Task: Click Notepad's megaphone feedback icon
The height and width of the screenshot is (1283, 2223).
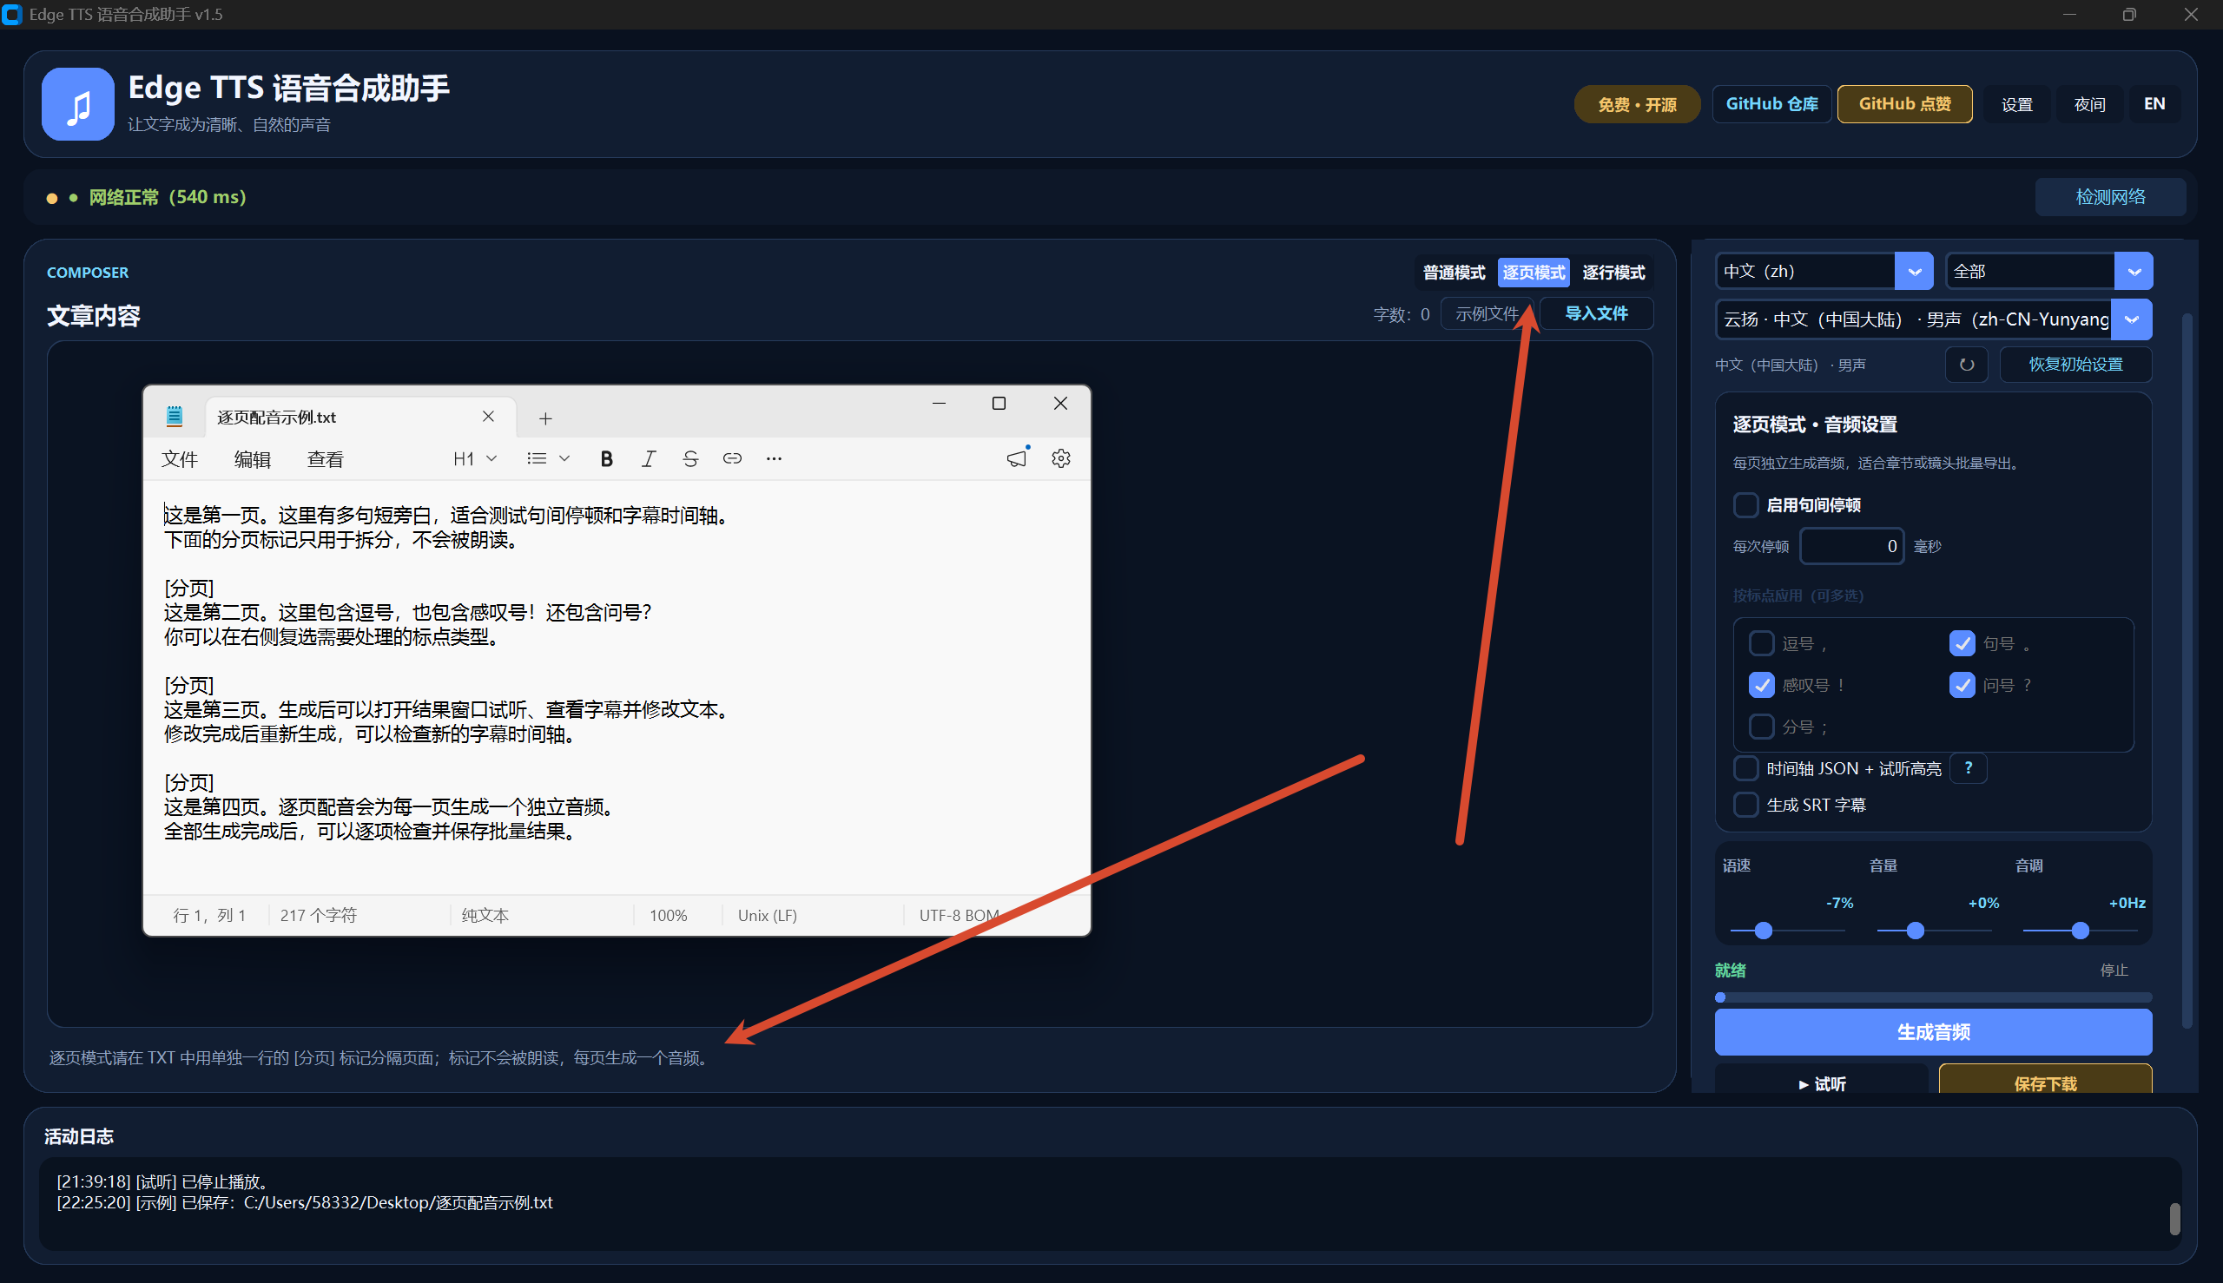Action: [1016, 458]
